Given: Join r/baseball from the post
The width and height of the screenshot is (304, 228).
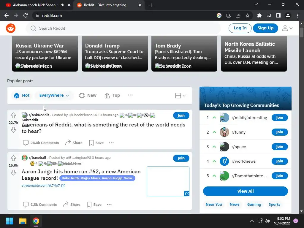Looking at the screenshot, I should coord(181,158).
